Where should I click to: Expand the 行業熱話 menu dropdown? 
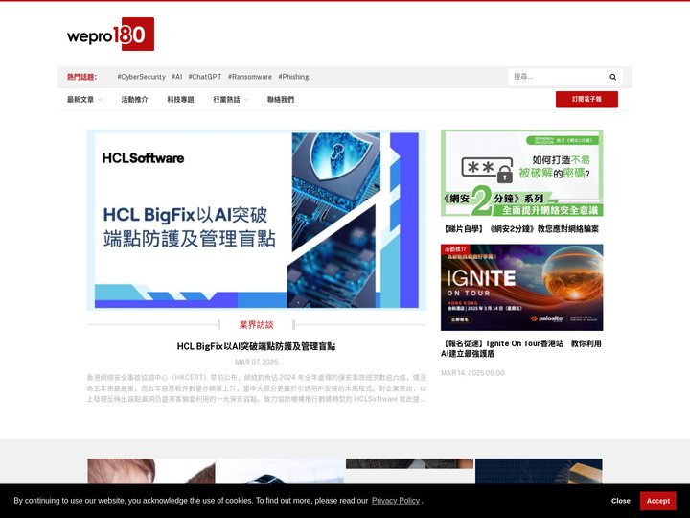pos(231,100)
